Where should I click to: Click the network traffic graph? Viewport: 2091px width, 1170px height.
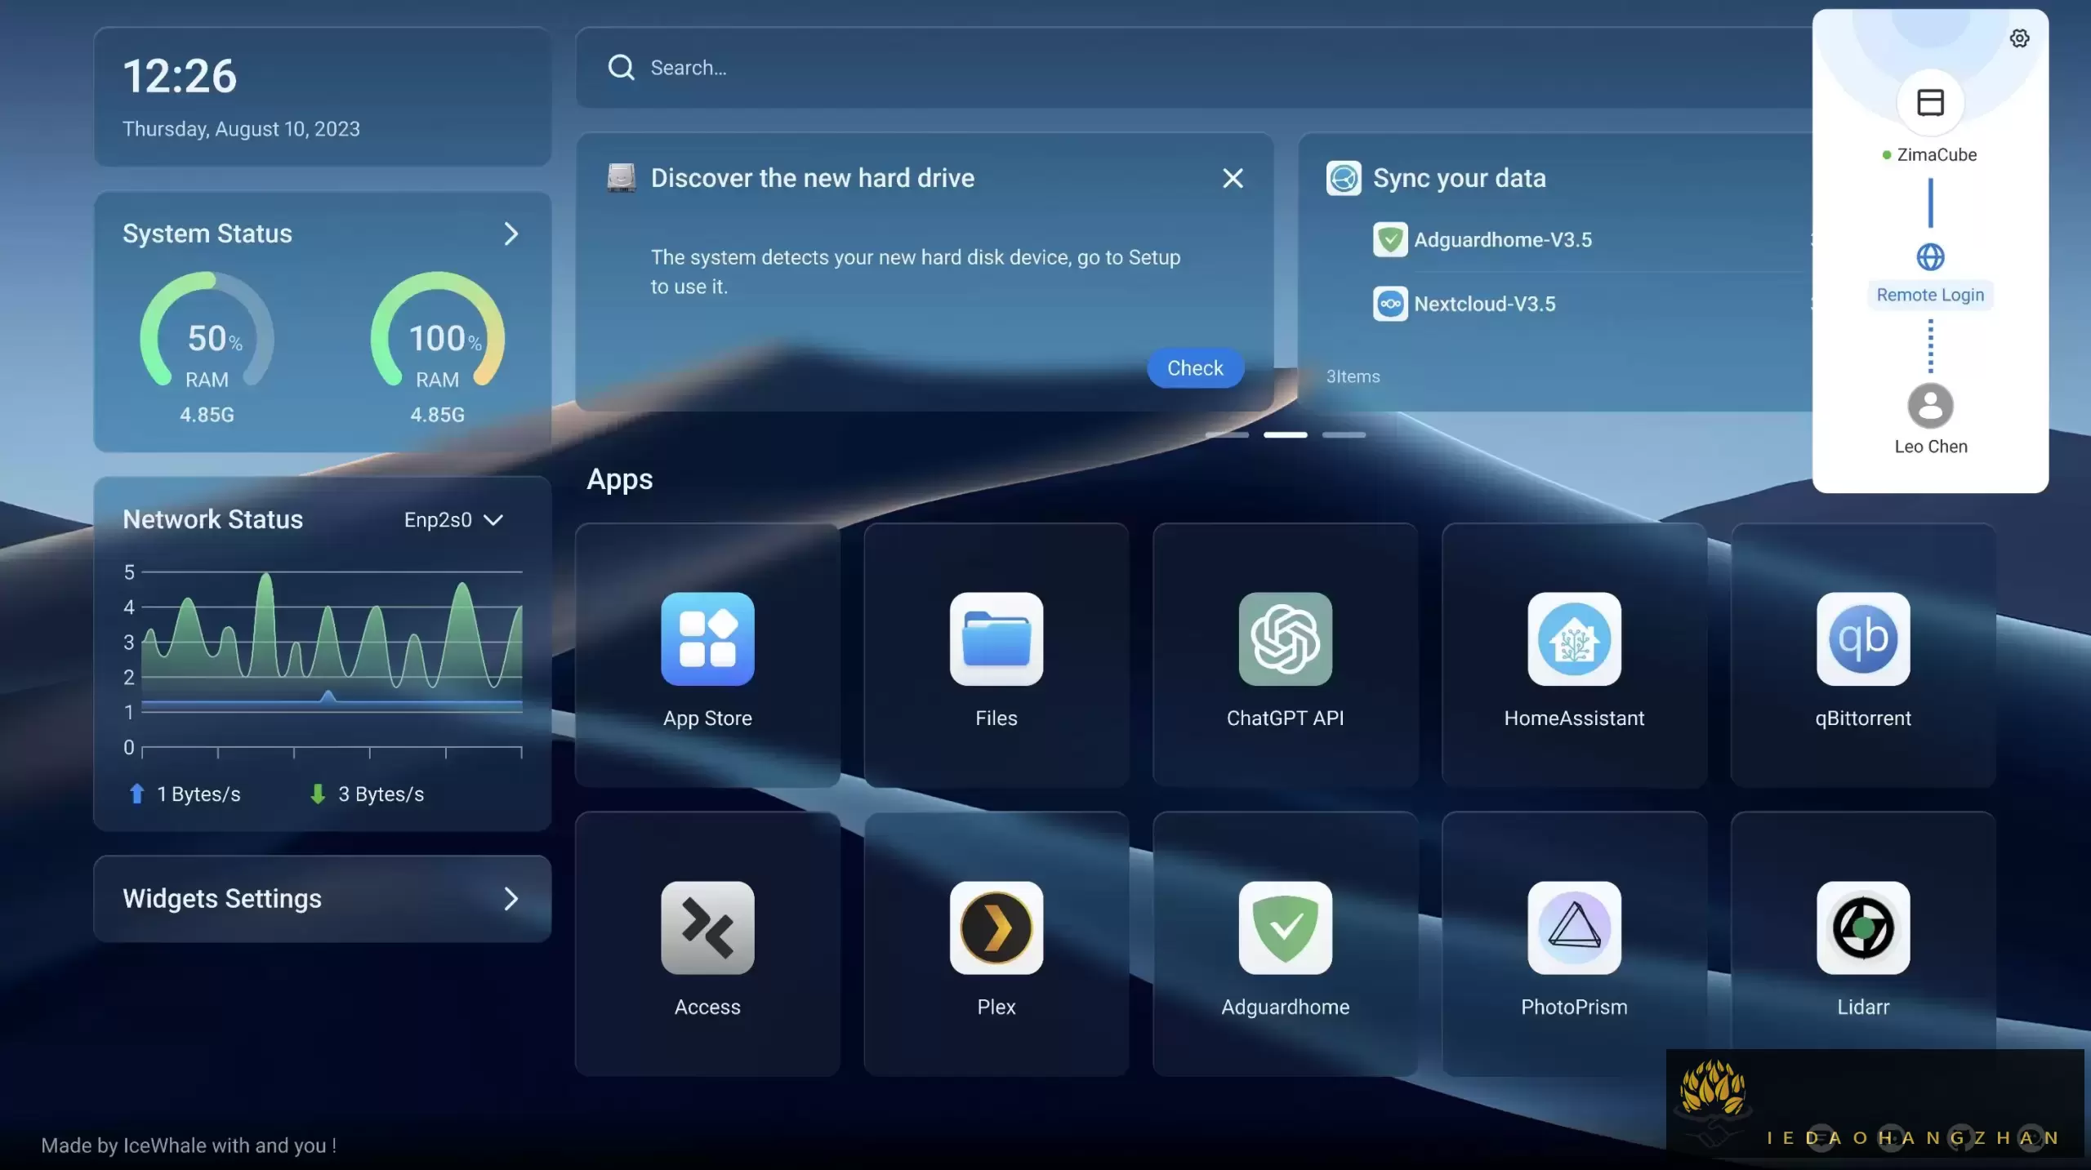pyautogui.click(x=331, y=660)
